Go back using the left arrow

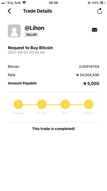point(9,11)
